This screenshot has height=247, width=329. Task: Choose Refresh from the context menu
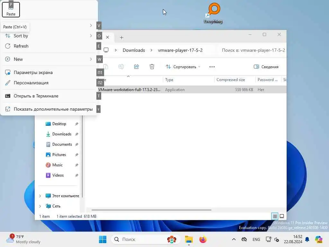pyautogui.click(x=49, y=46)
